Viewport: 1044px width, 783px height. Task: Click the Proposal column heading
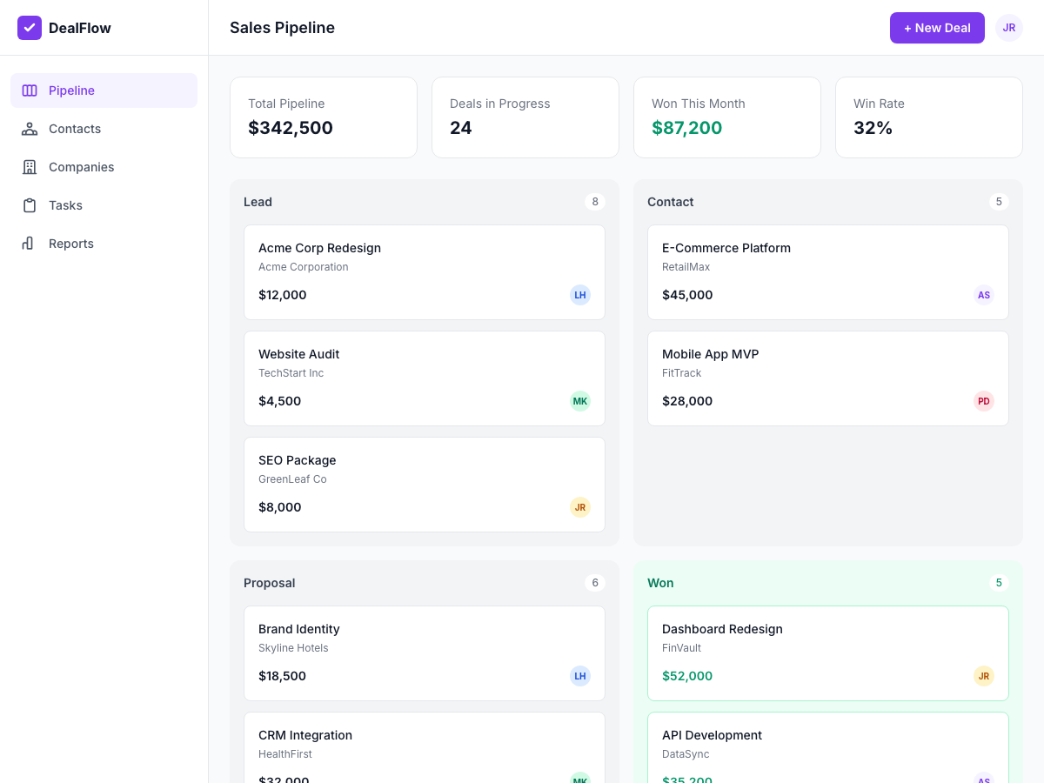[269, 583]
